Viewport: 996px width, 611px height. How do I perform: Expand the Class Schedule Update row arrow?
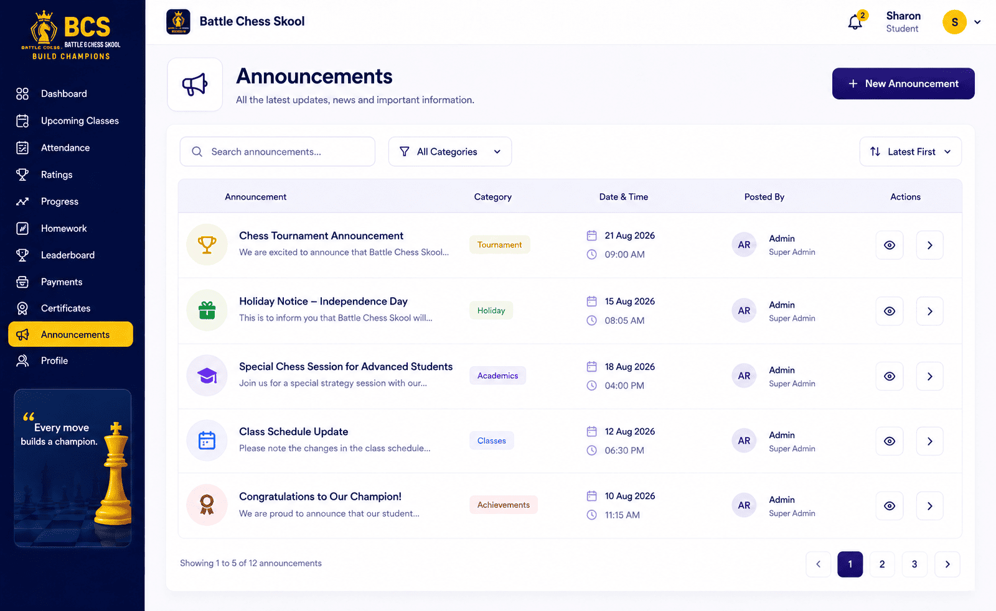pos(929,441)
